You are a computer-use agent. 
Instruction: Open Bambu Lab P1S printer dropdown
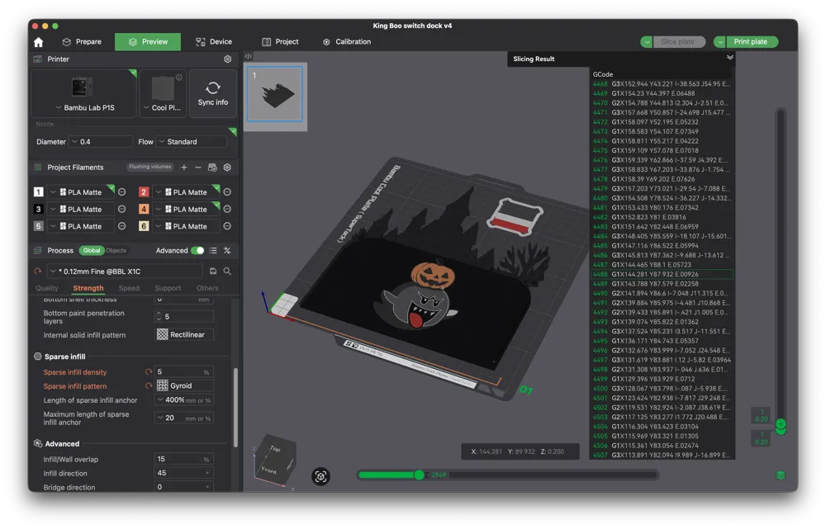coord(85,107)
